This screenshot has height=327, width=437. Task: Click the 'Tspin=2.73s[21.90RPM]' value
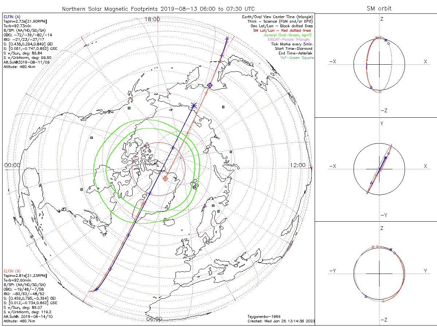(x=25, y=21)
